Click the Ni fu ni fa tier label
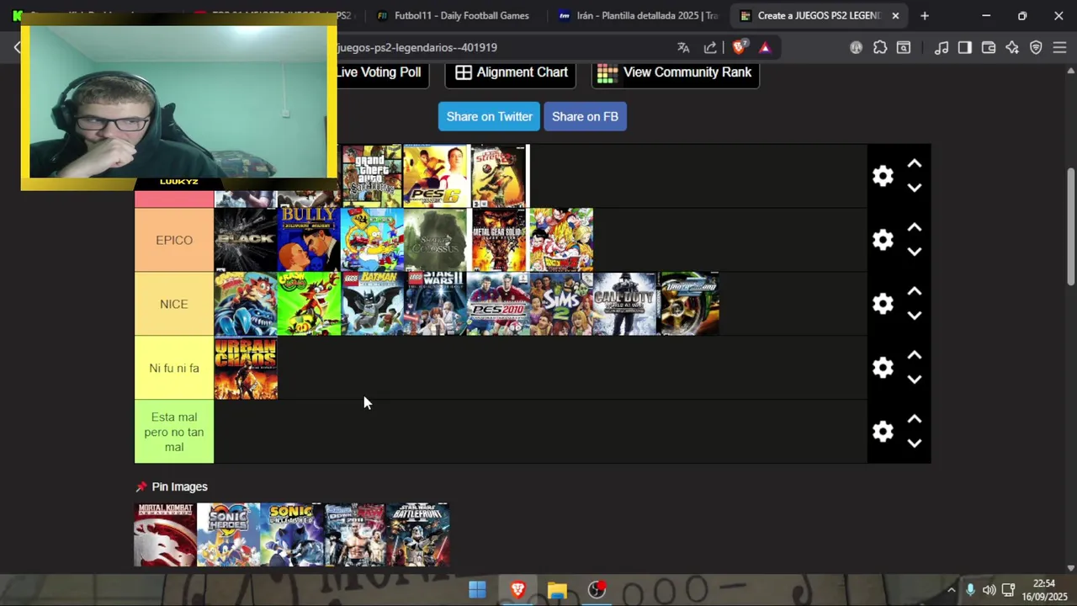Viewport: 1077px width, 606px height. (x=174, y=368)
